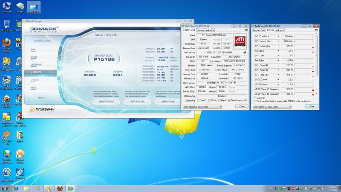Click the GPU Score 20288 value
Viewport: 341px width, 192px height.
coord(90,75)
